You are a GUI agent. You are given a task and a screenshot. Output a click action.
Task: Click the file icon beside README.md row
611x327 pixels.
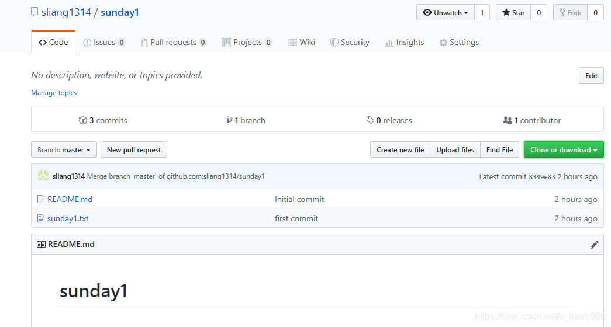point(40,199)
